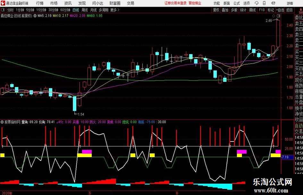Open dropdown arrow next to 晋控煤业(日线 前复权)
The height and width of the screenshot is (195, 303).
[x=35, y=16]
